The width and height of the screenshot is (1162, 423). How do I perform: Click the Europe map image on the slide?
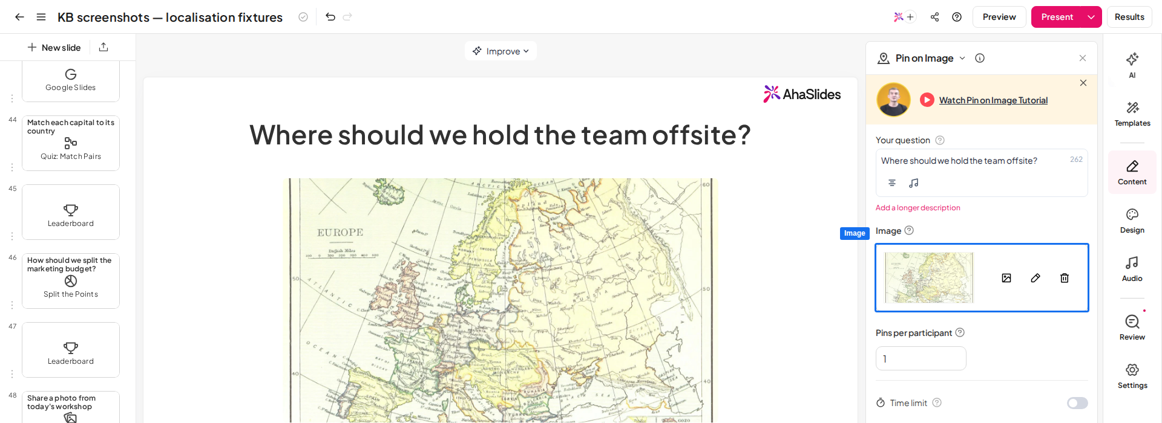pos(501,300)
